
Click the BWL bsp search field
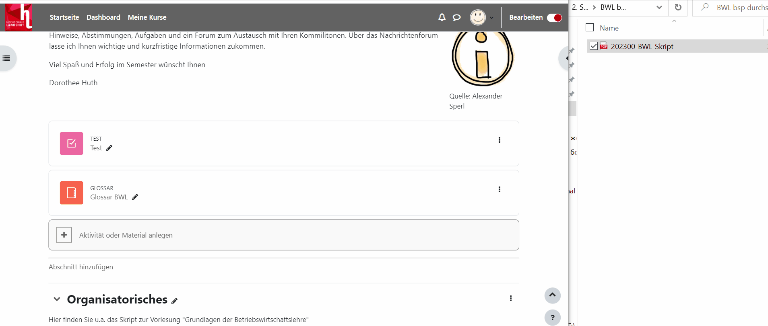click(x=741, y=7)
